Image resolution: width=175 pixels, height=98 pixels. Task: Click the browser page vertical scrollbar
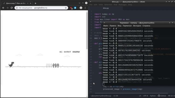point(87,30)
